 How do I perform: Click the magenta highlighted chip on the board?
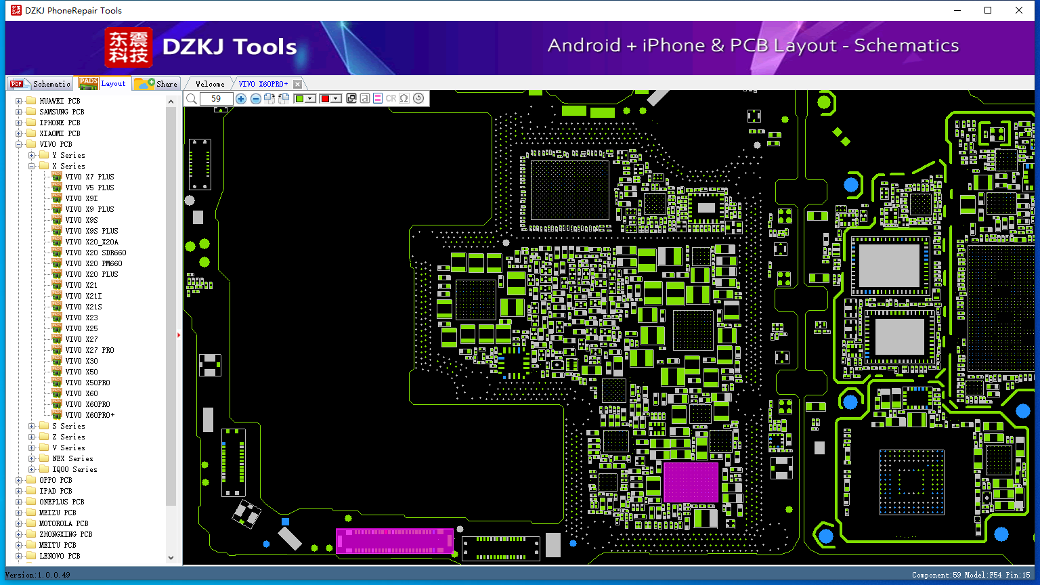click(691, 482)
